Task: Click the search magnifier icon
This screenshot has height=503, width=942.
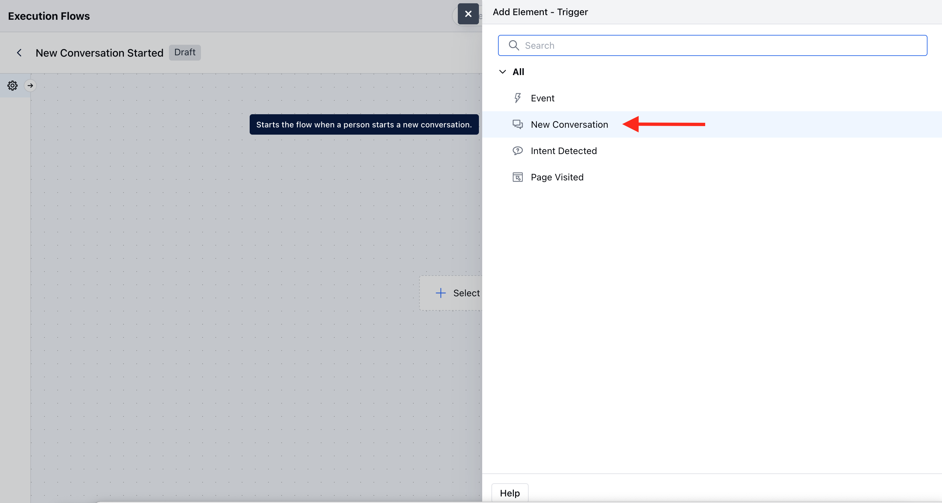Action: pyautogui.click(x=514, y=45)
